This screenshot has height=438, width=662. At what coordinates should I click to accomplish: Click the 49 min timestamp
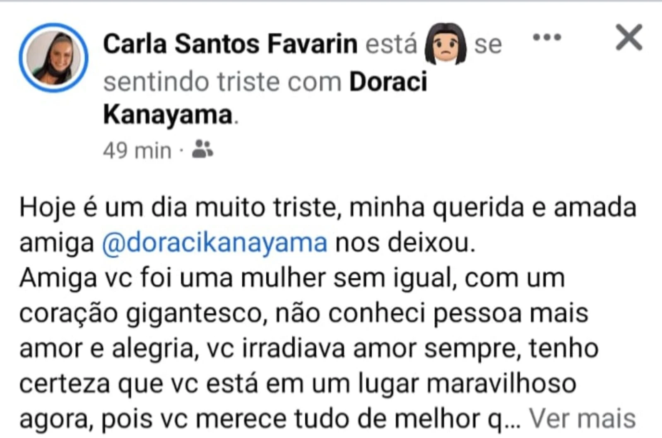(x=137, y=150)
